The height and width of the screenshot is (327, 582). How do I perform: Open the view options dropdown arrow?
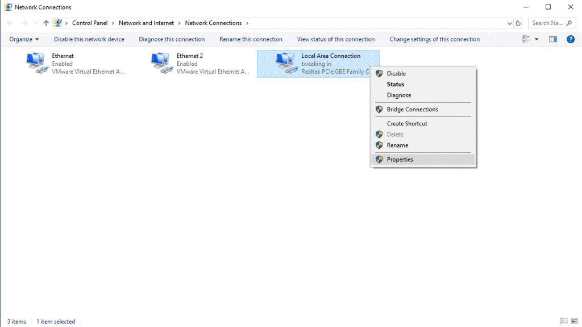(537, 39)
